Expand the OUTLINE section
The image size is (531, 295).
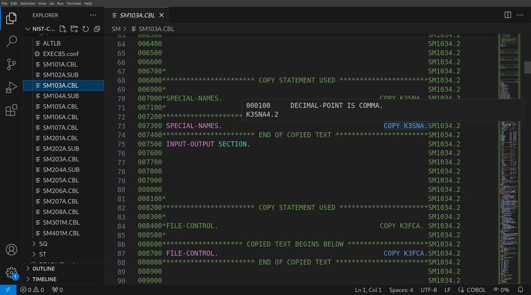[44, 268]
